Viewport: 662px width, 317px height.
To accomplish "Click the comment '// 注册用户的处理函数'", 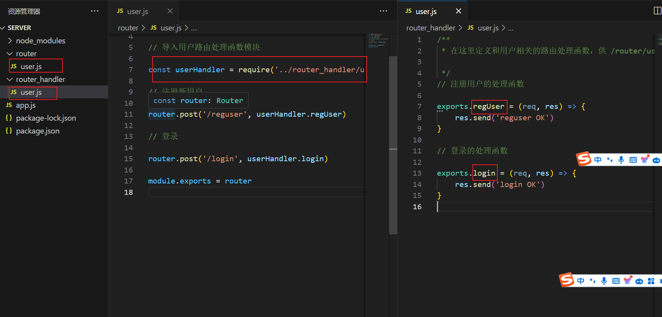I will click(481, 84).
